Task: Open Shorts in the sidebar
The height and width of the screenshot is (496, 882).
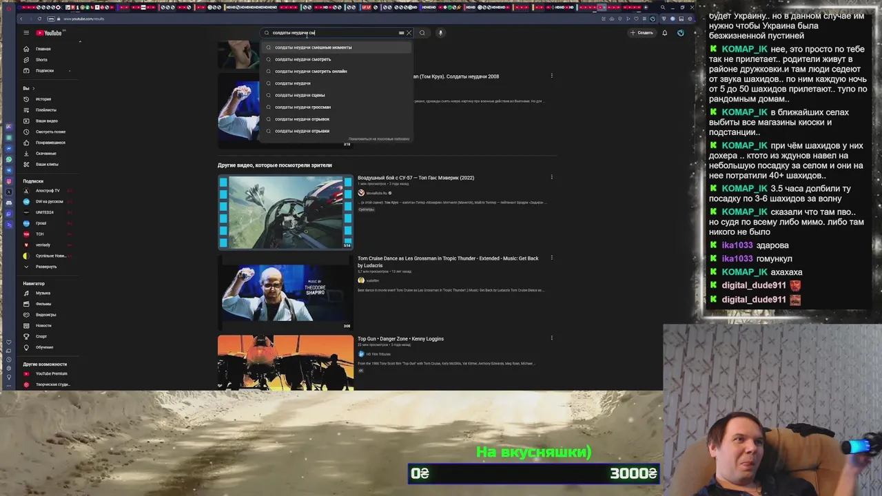Action: pyautogui.click(x=41, y=60)
